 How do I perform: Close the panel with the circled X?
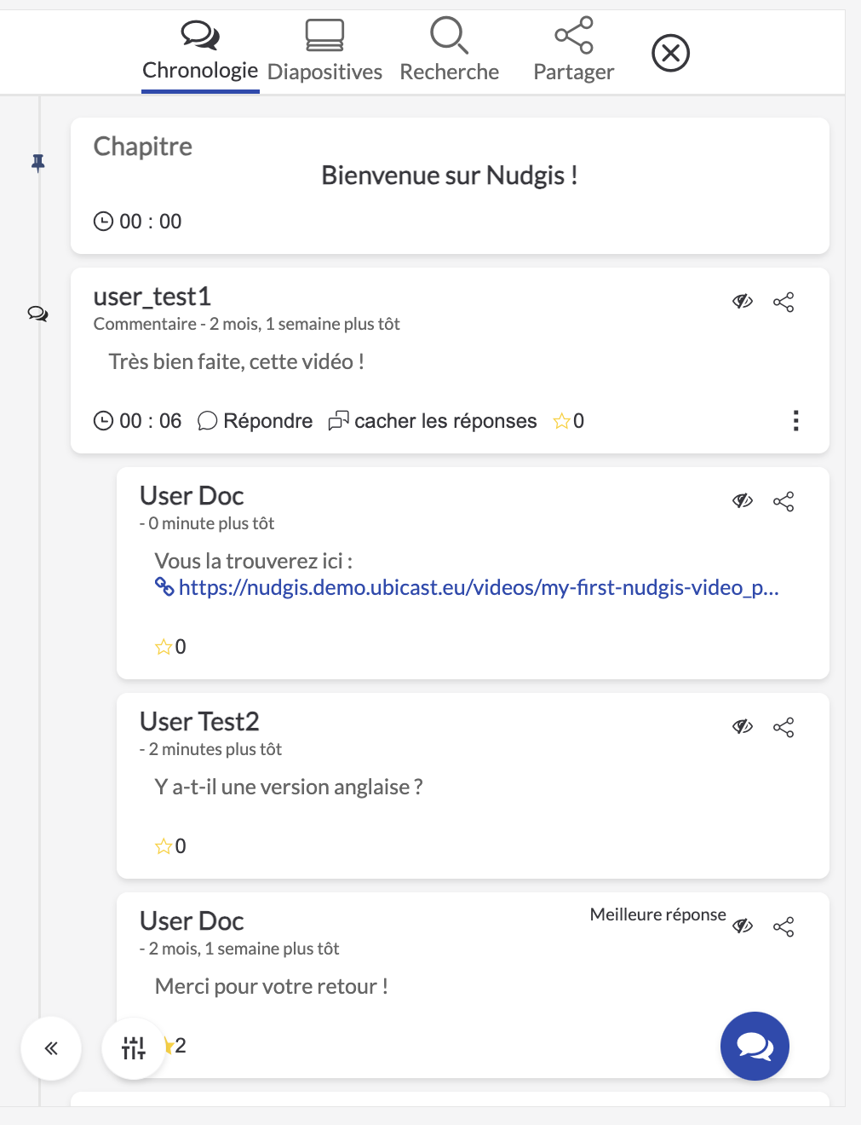tap(670, 53)
